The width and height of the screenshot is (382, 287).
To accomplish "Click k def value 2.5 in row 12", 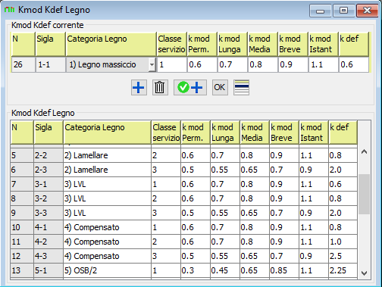I will 336,256.
